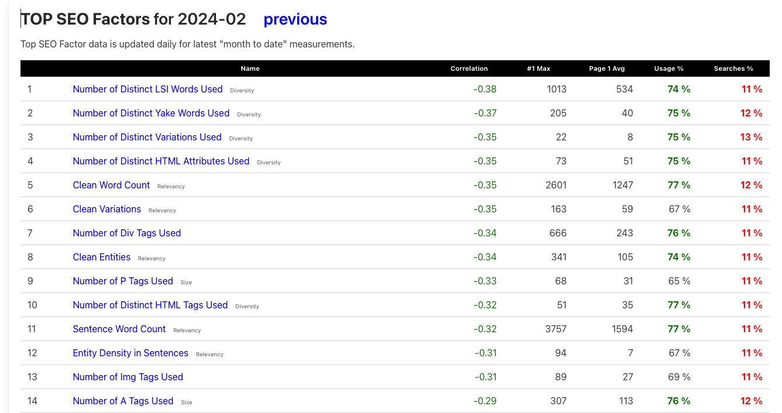Click Diversity tag in LSI Words row
Viewport: 782px width, 413px height.
(242, 91)
